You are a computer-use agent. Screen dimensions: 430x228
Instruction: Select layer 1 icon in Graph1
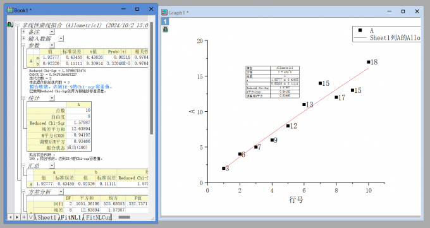pos(165,21)
